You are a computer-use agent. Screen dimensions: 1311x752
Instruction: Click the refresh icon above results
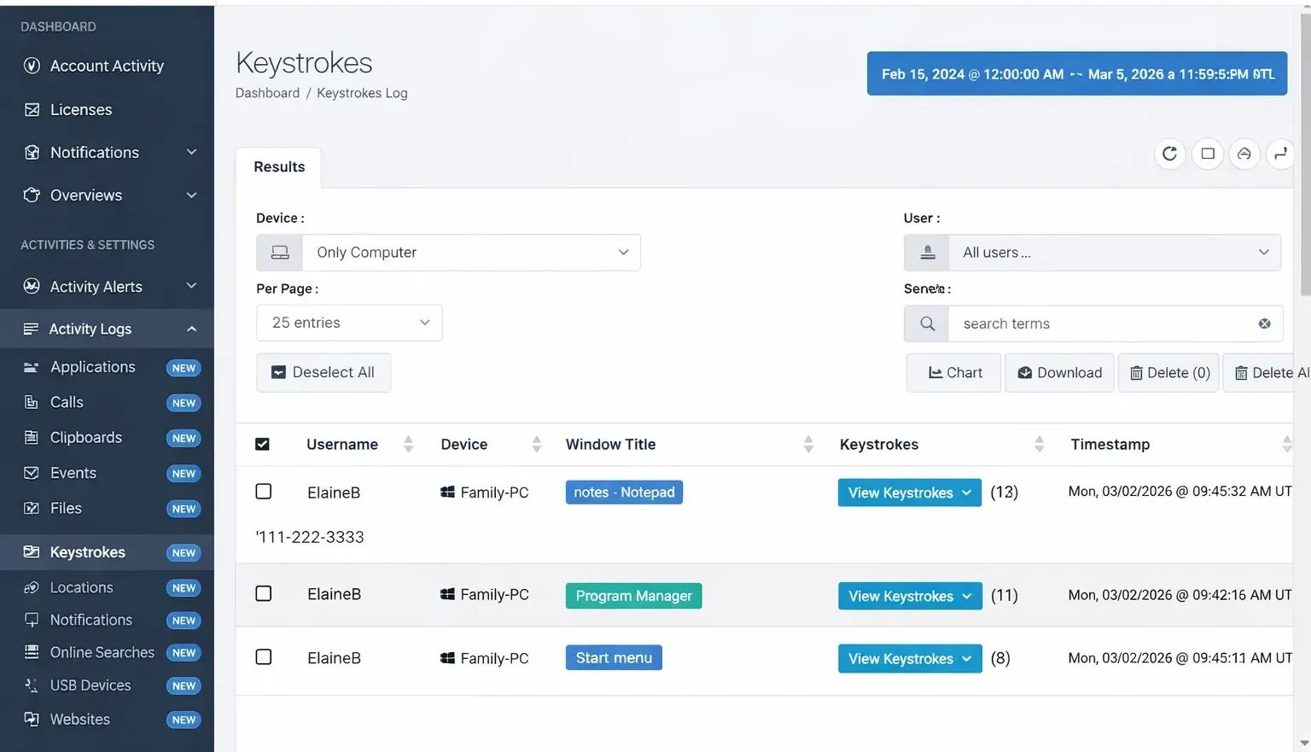coord(1169,154)
